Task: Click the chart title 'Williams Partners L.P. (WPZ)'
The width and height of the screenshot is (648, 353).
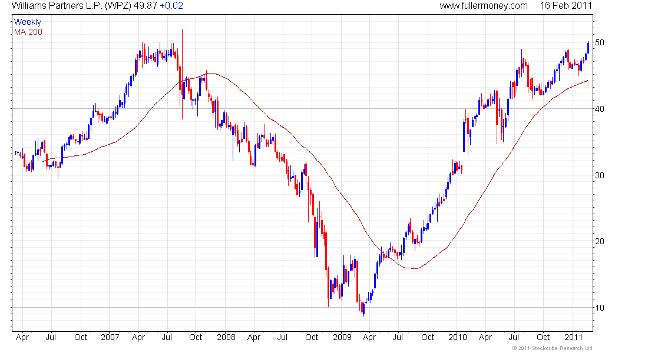Action: [71, 6]
